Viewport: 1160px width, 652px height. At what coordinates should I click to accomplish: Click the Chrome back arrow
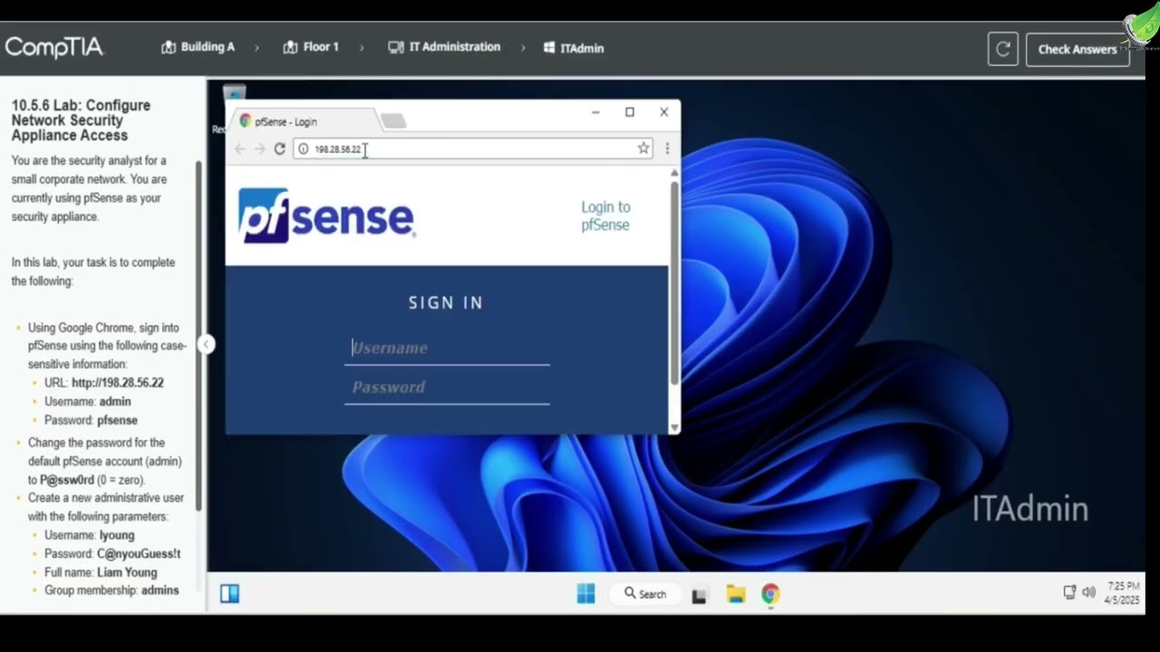[240, 149]
